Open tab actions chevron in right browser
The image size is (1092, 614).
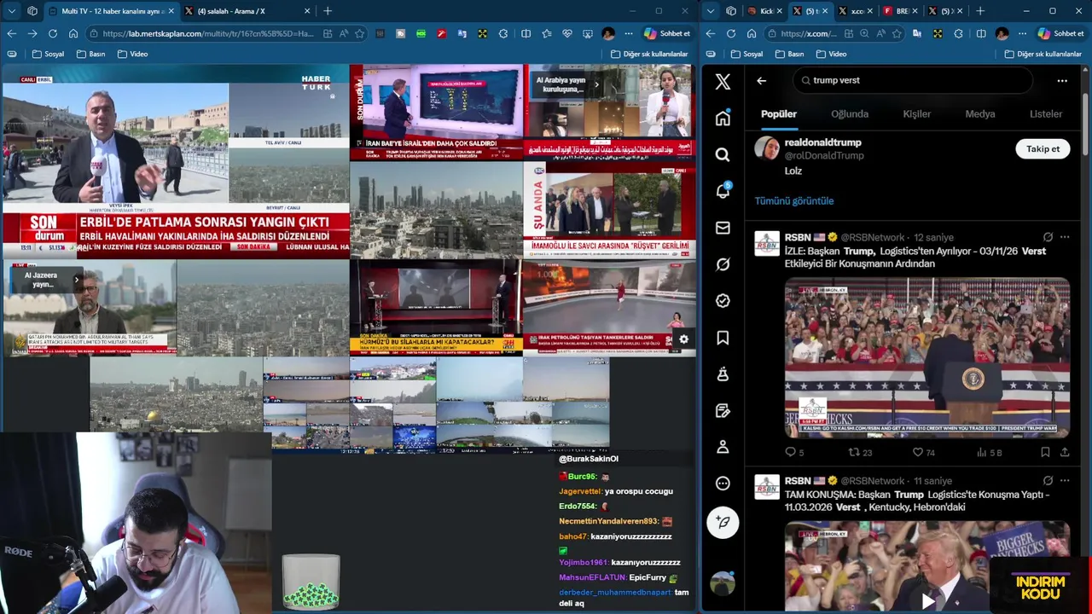711,11
